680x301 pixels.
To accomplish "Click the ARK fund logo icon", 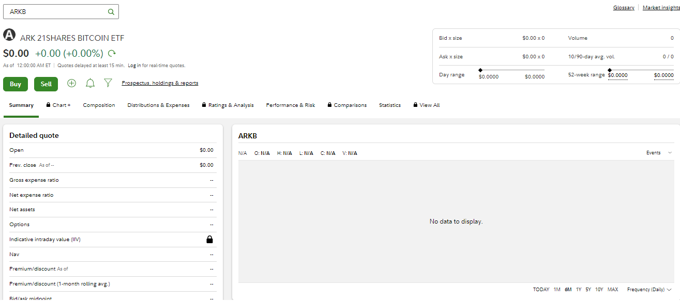I will point(9,35).
